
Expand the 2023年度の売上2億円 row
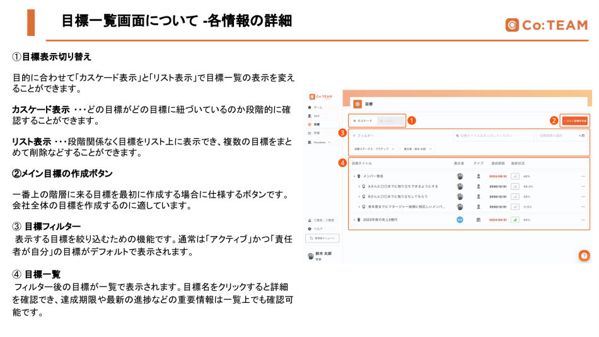[354, 220]
